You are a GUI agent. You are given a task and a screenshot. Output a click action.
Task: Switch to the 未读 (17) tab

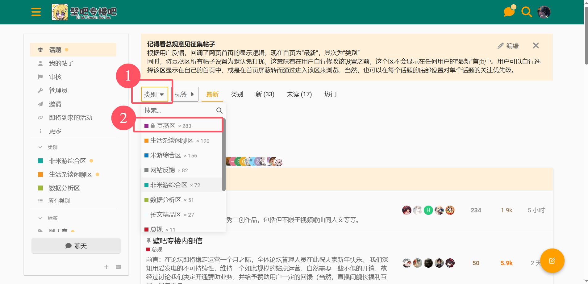(299, 94)
